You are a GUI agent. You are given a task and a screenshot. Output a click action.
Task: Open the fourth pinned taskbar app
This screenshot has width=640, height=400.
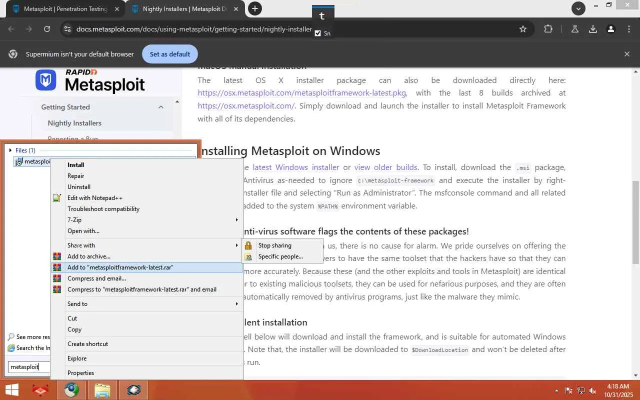[133, 390]
